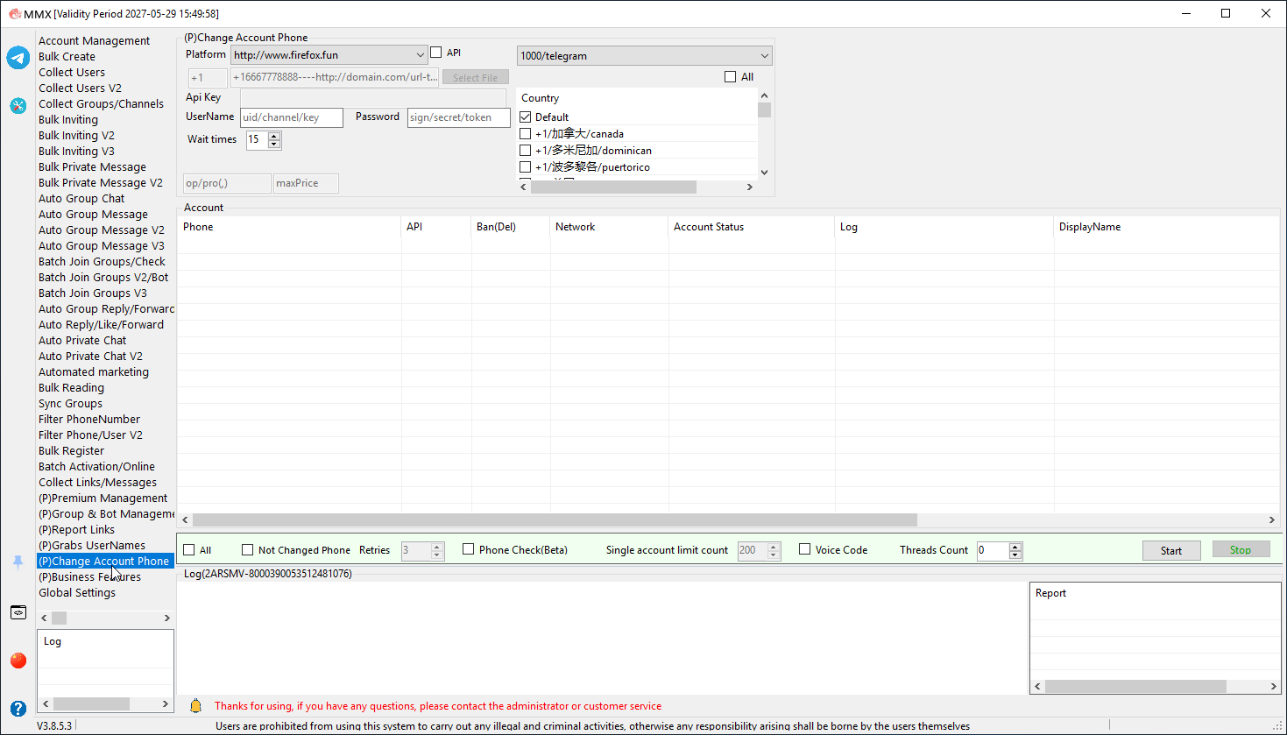Click the Telegram logo icon in sidebar
This screenshot has height=735, width=1287.
(x=18, y=58)
